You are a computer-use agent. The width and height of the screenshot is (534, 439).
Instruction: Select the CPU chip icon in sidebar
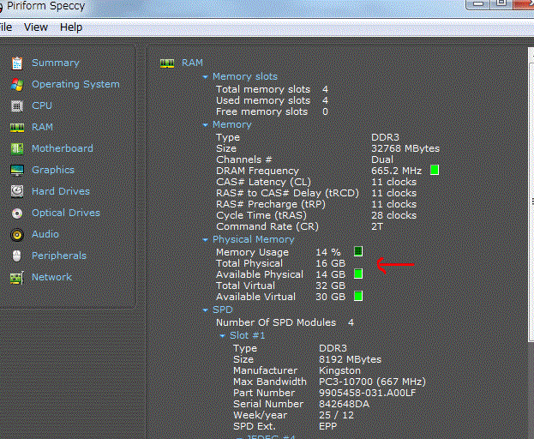click(x=17, y=106)
